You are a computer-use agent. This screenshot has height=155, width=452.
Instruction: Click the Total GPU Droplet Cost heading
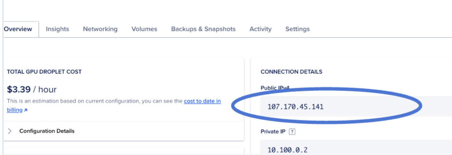tap(44, 72)
